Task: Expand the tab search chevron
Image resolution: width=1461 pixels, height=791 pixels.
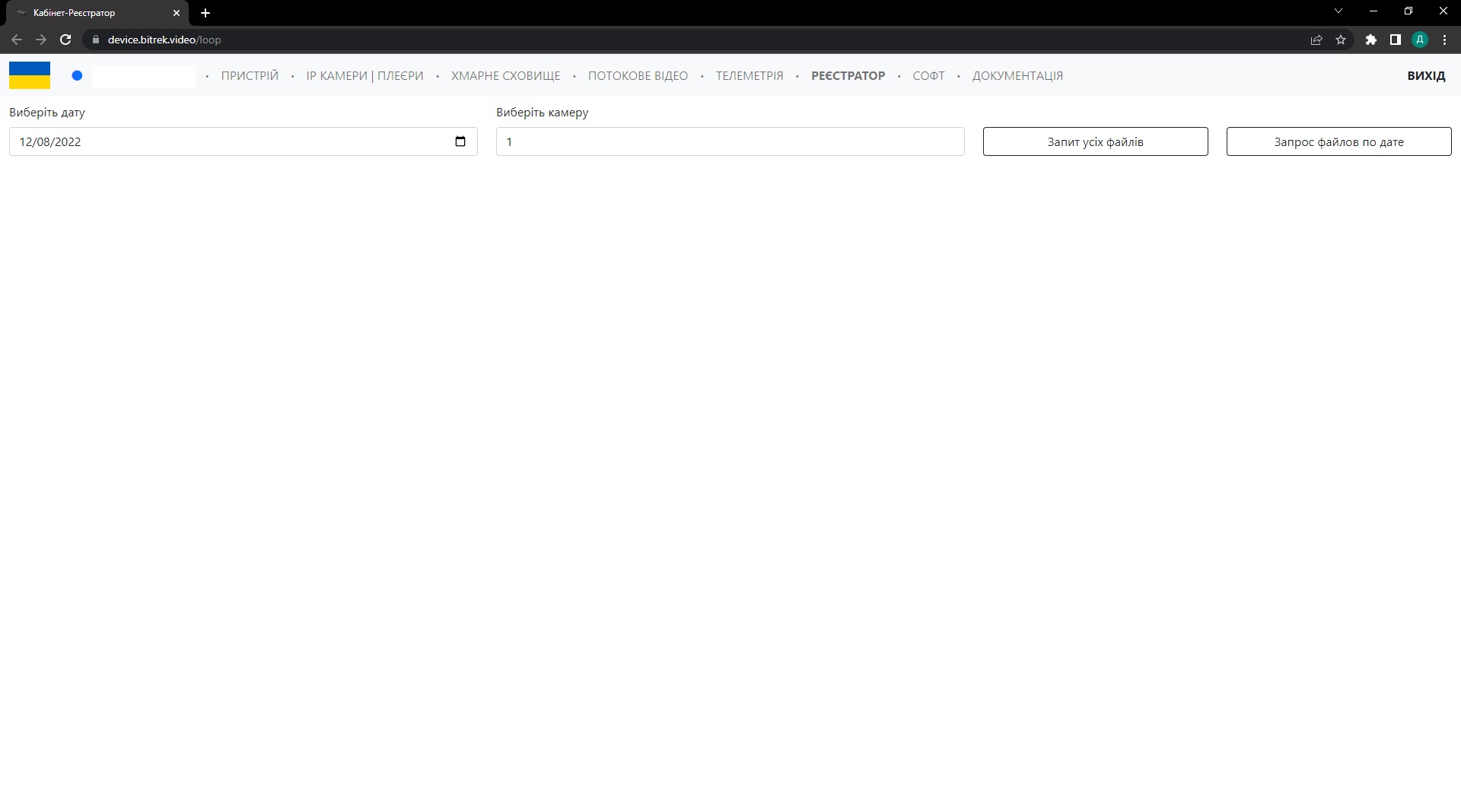Action: [1338, 11]
